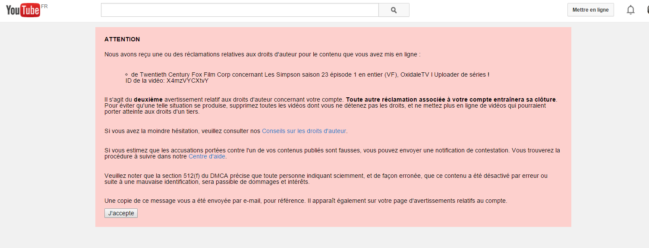This screenshot has width=649, height=248.
Task: Click the ATTENTION heading
Action: tap(122, 39)
